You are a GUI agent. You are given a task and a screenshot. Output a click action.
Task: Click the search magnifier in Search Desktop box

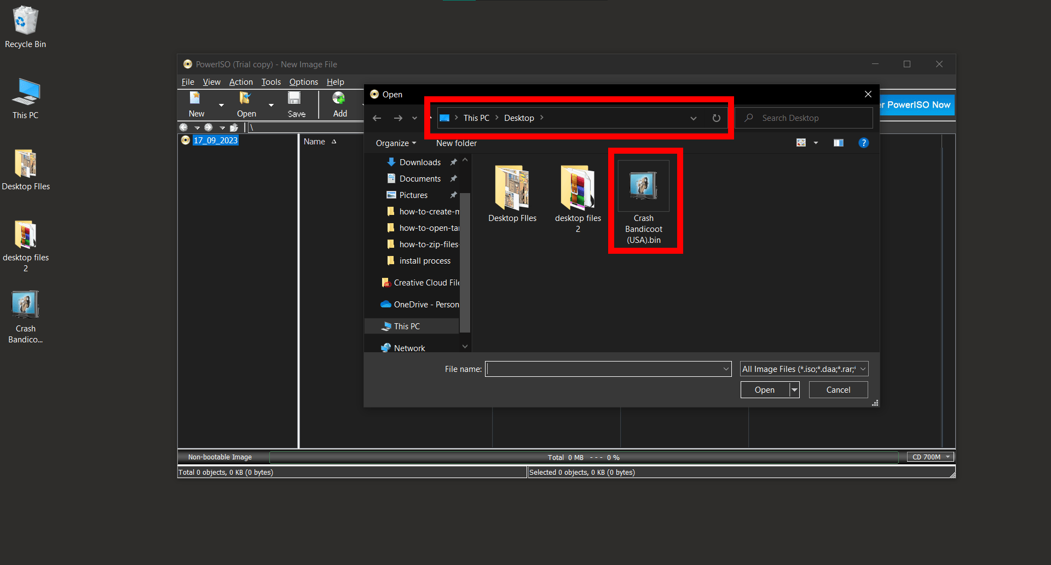[x=748, y=118]
